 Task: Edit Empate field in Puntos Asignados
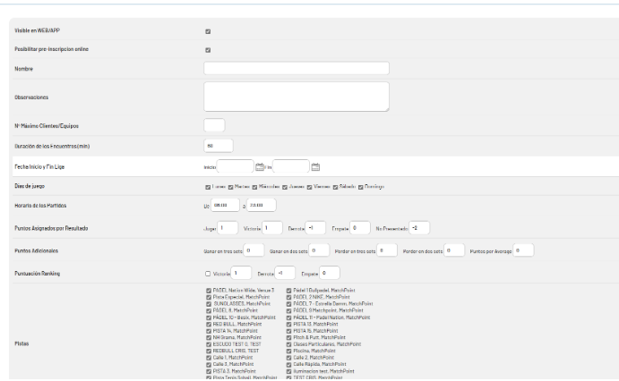[x=360, y=228]
